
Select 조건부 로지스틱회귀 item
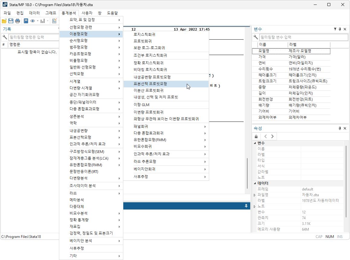coord(166,55)
